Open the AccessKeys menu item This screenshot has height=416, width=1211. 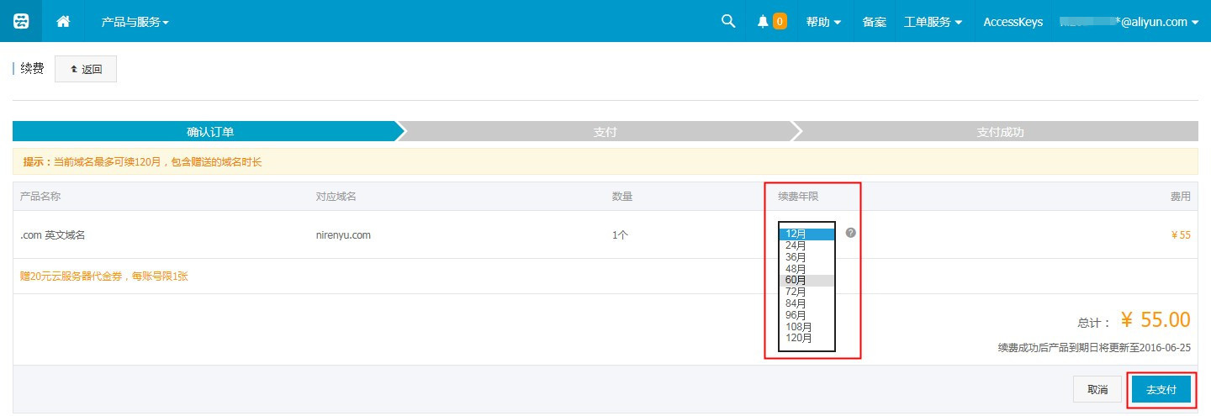1013,22
